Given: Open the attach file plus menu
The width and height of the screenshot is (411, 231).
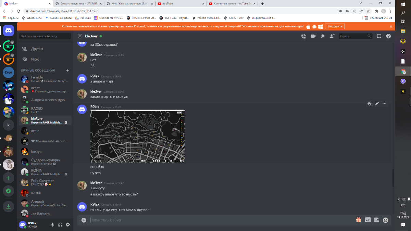Looking at the screenshot, I should point(84,220).
